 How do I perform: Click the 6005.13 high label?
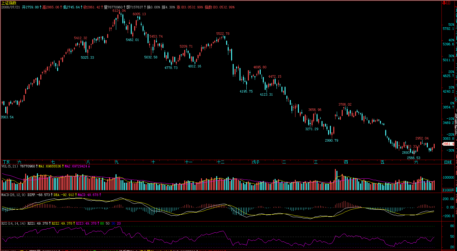tap(139, 14)
